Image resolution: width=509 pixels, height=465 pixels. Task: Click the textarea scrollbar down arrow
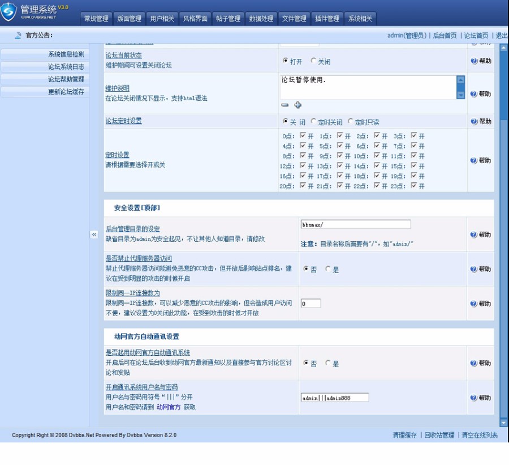point(460,95)
